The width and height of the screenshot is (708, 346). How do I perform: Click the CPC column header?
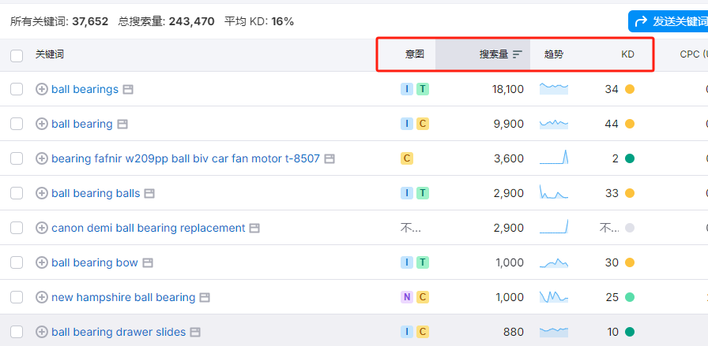[x=692, y=54]
